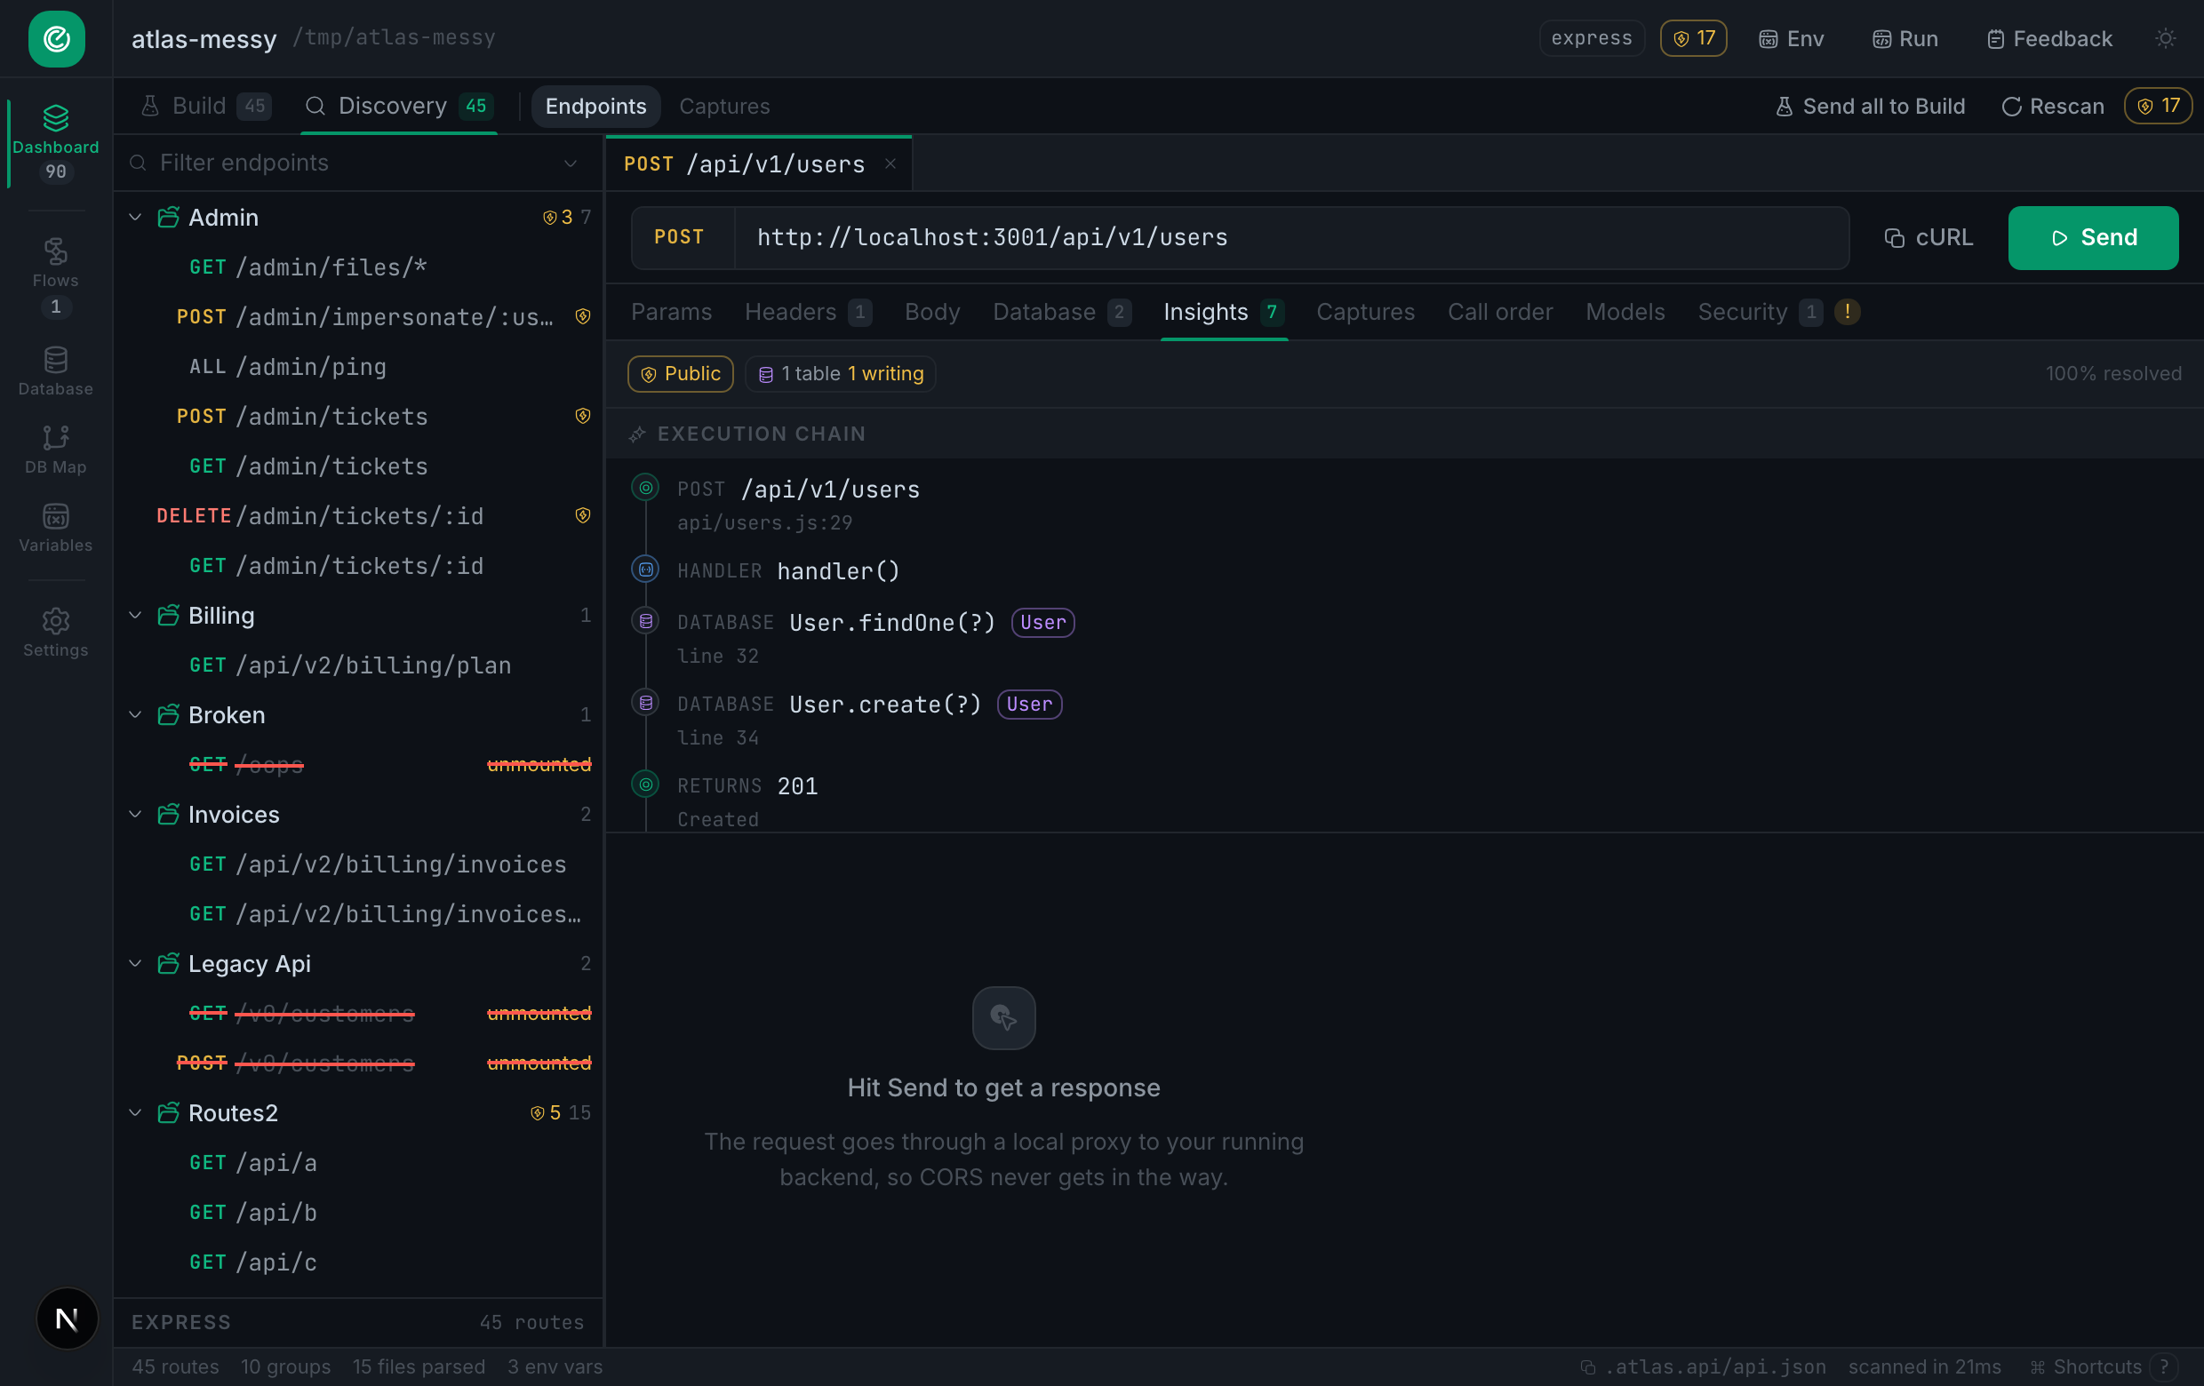2204x1386 pixels.
Task: Click the Shortcuts help question mark icon
Action: [2164, 1366]
